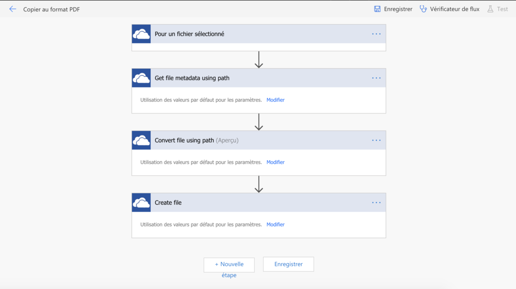
Task: Open ellipsis menu for Convert file using path
Action: tap(376, 141)
